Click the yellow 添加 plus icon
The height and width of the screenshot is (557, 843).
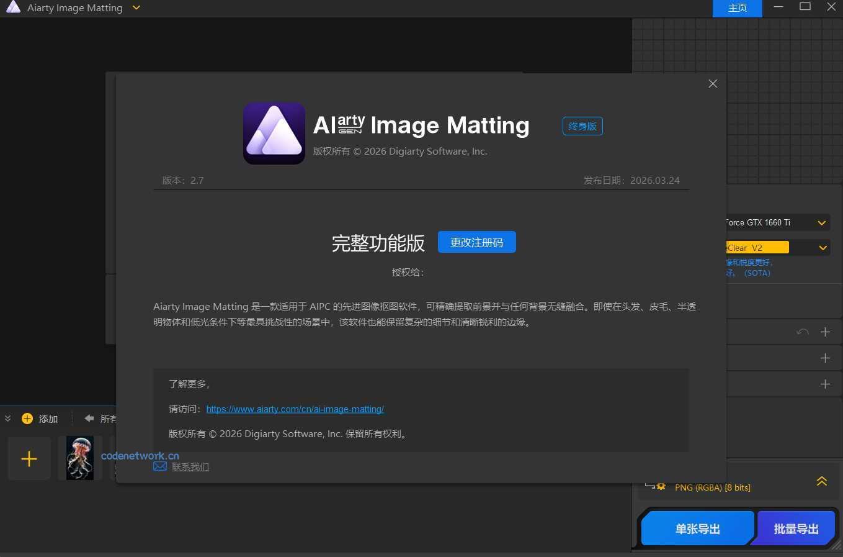click(27, 419)
